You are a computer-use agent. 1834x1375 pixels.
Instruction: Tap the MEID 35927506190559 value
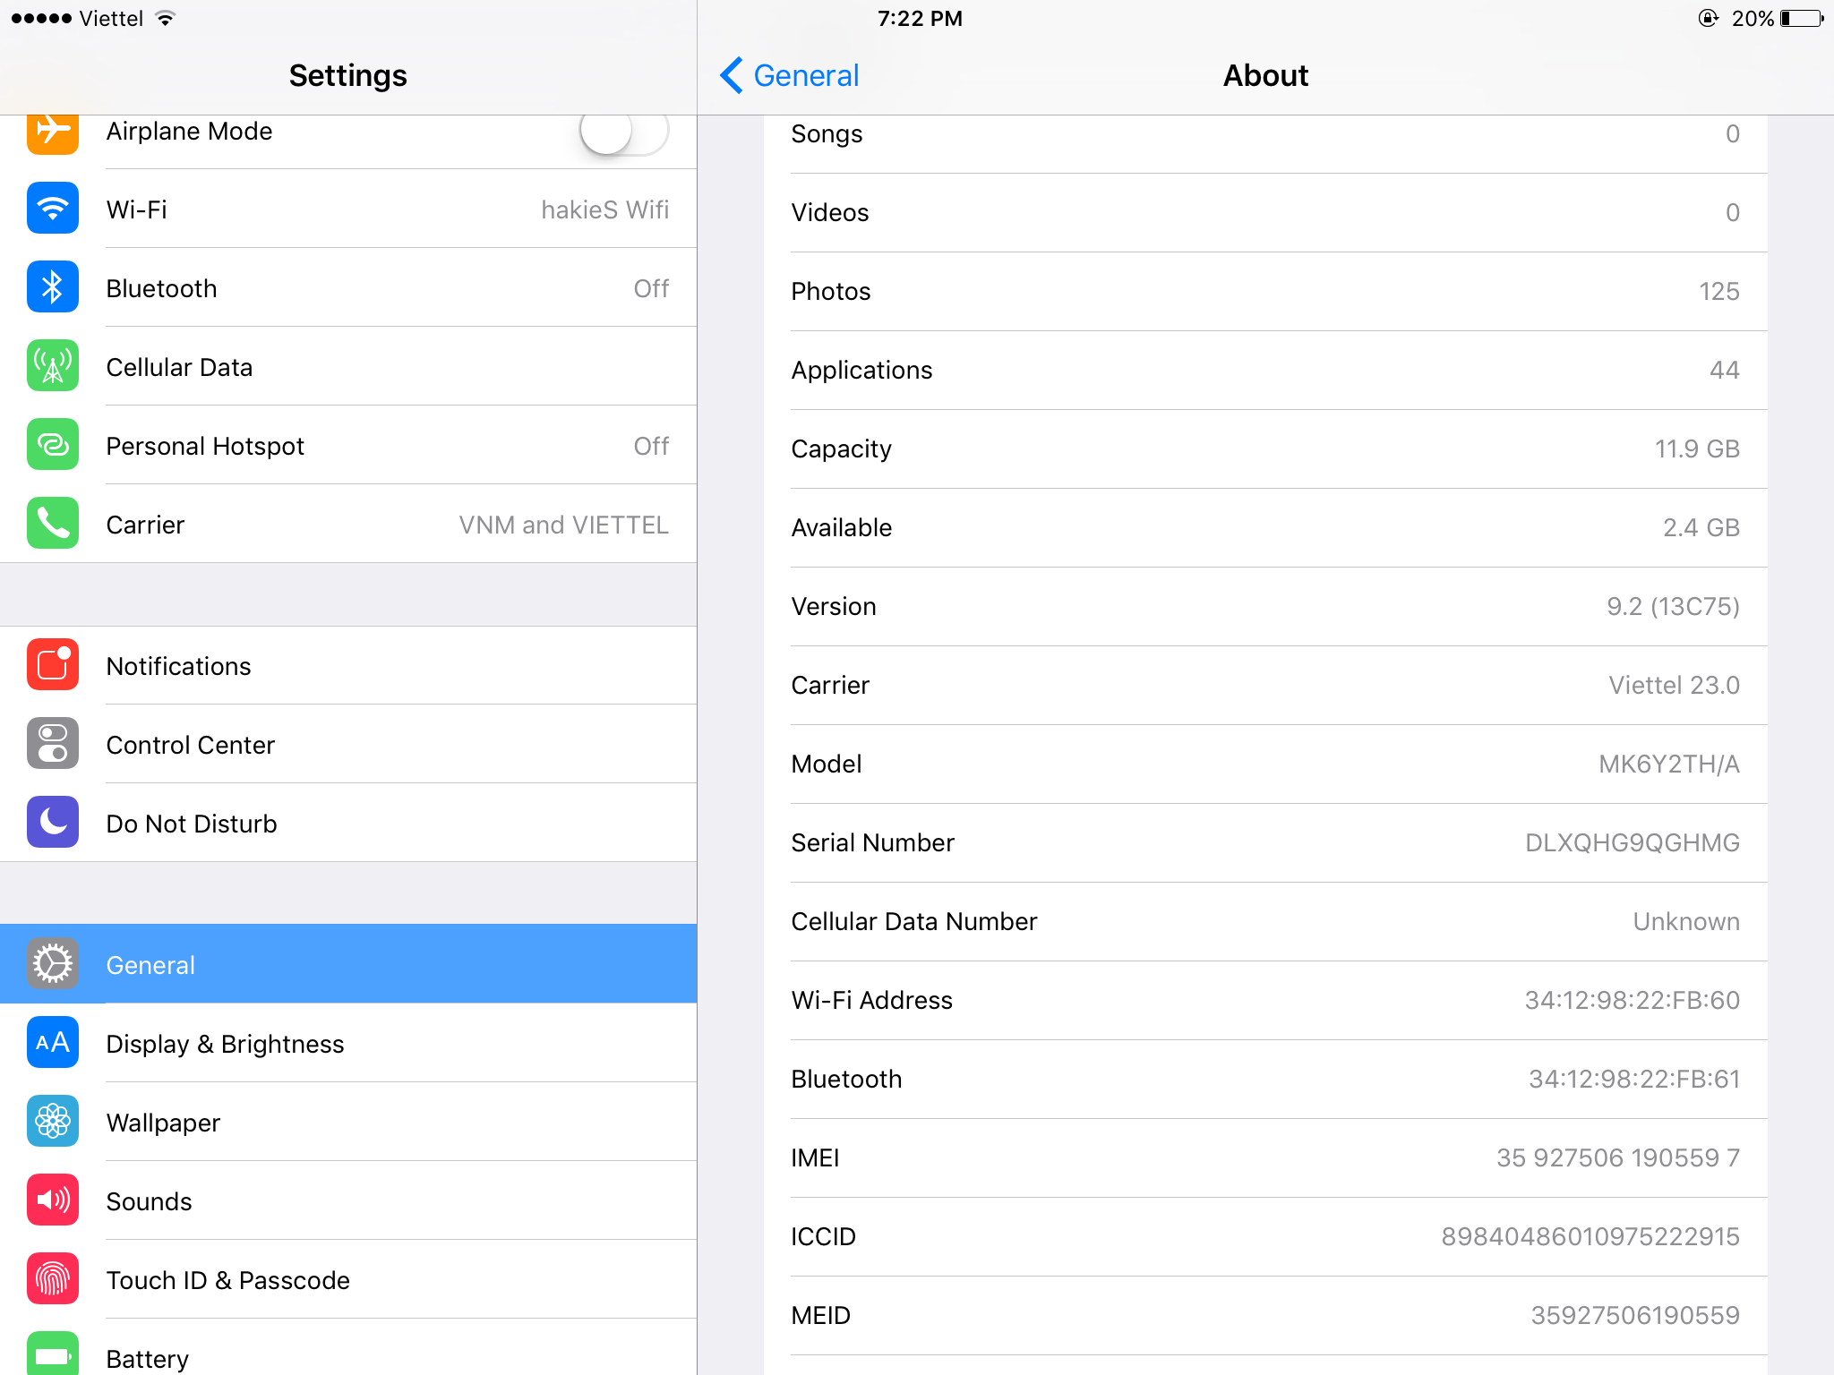coord(1635,1316)
